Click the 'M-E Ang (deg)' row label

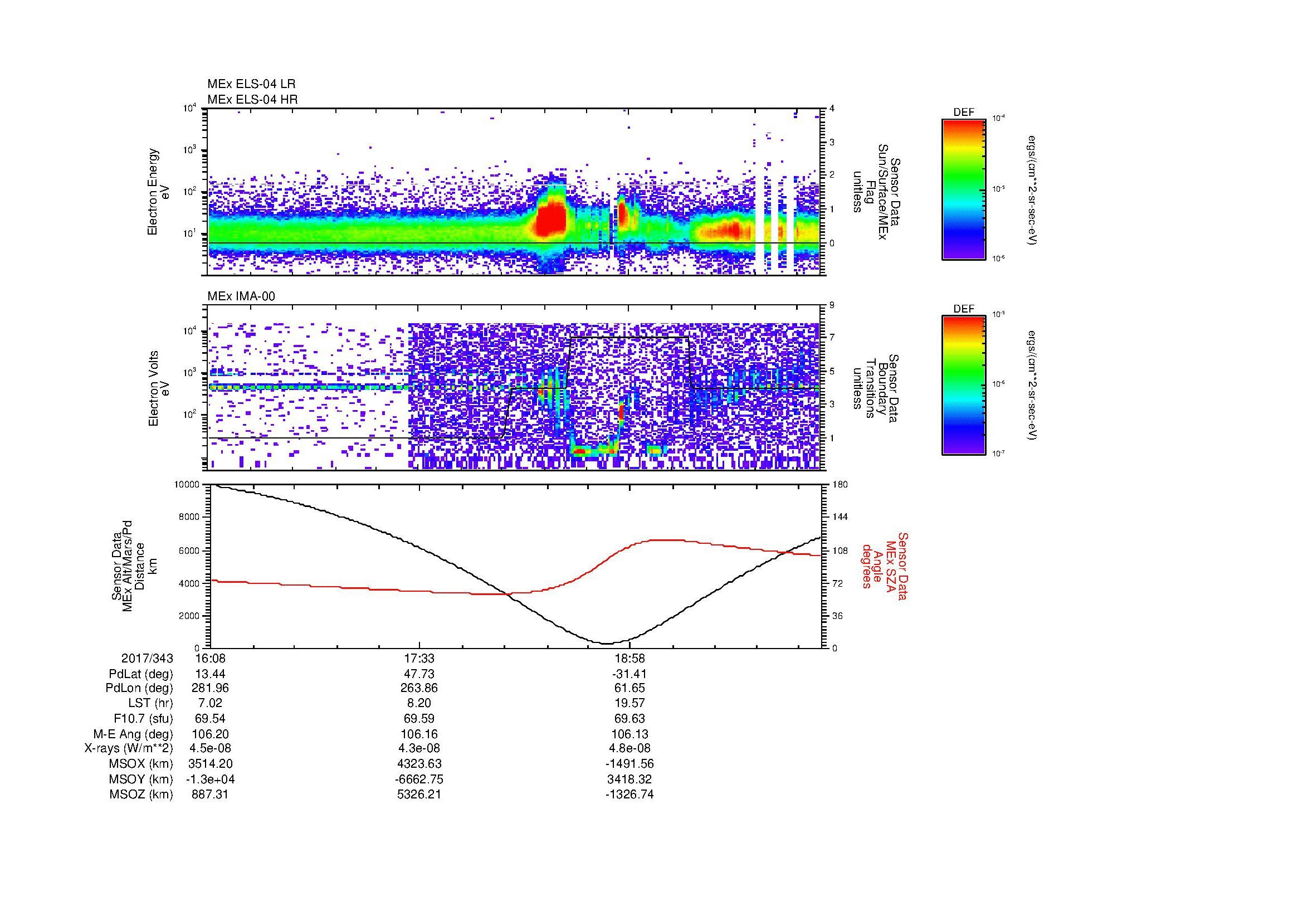point(133,734)
